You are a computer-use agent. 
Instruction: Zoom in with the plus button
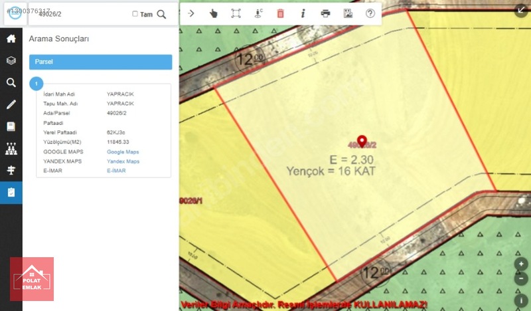coord(522,264)
